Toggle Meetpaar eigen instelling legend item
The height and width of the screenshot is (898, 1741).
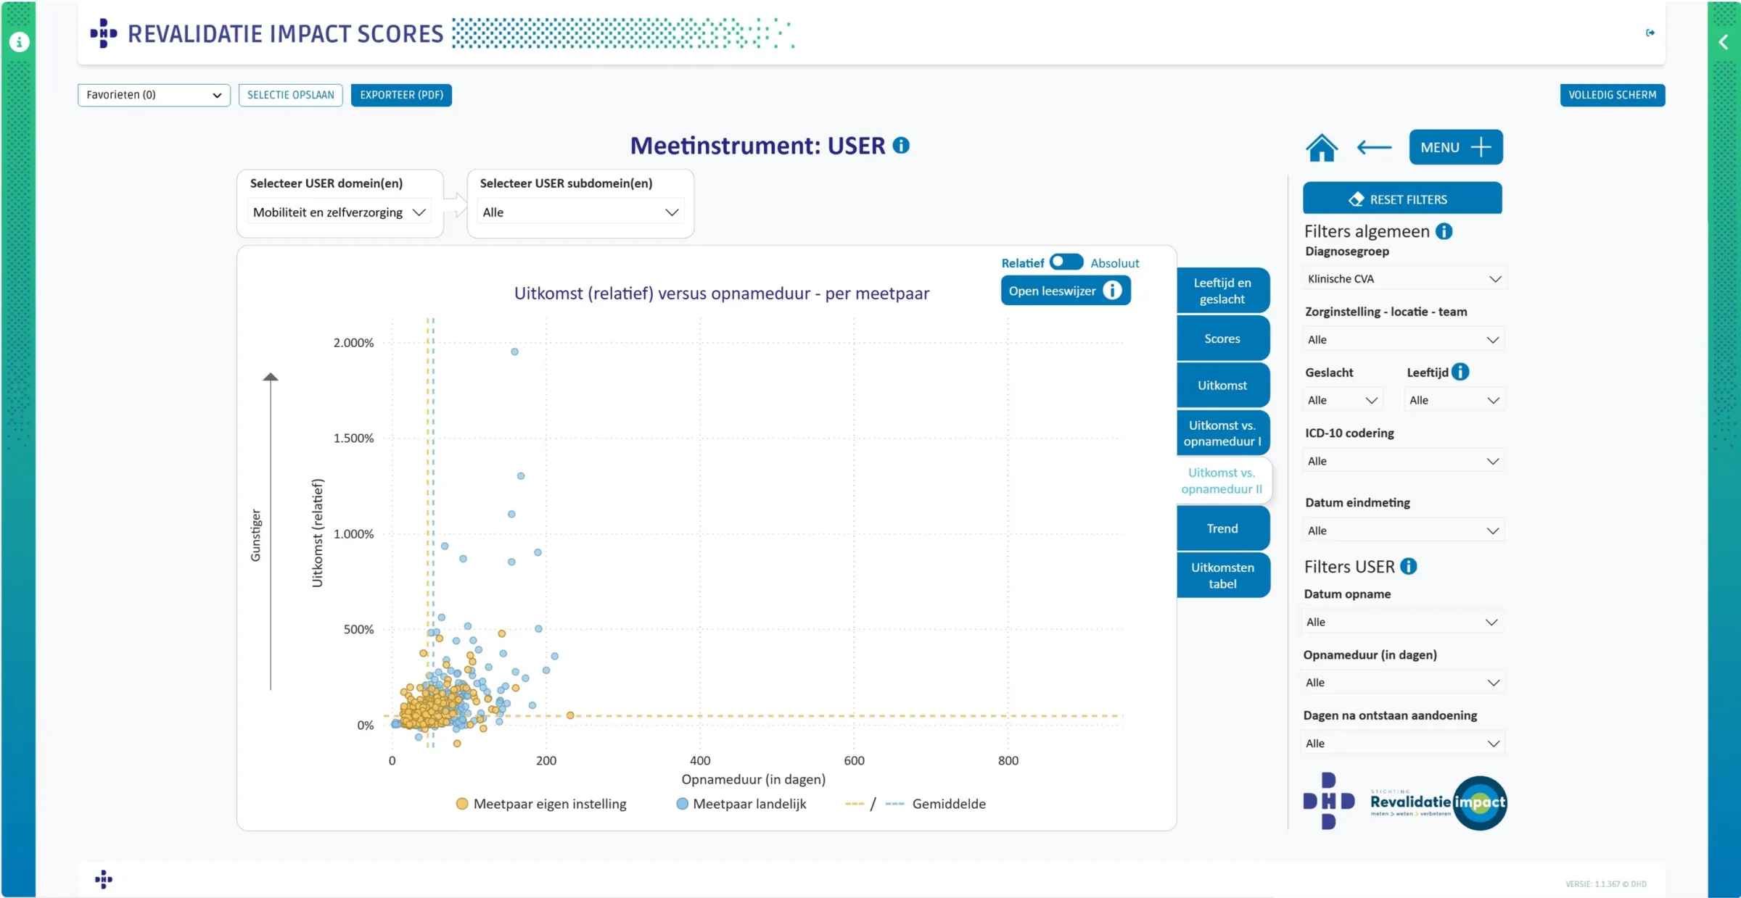[x=541, y=804]
